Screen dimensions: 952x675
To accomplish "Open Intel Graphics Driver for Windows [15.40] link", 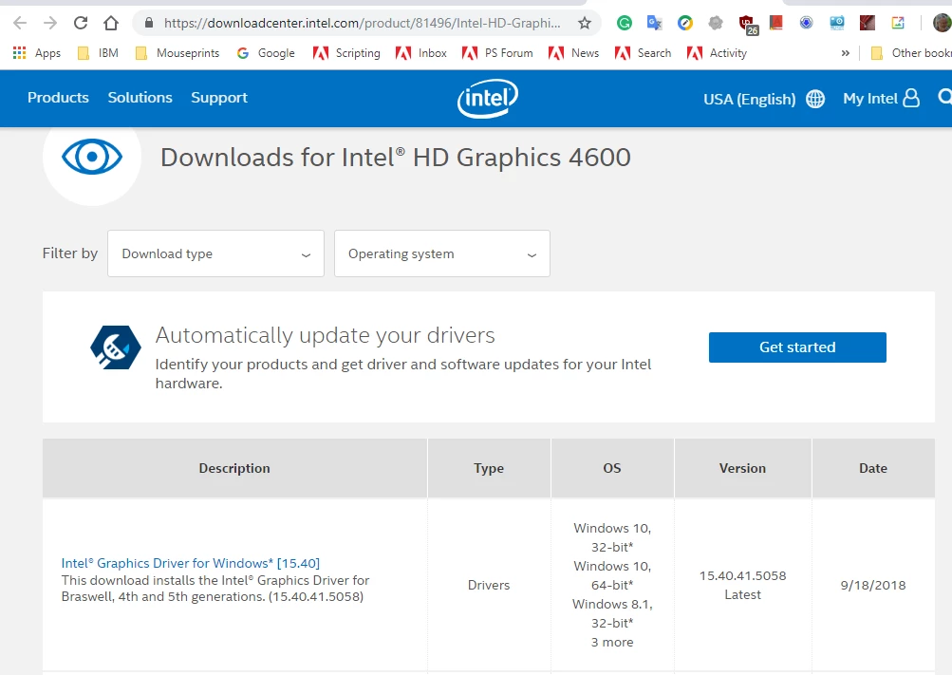I will [191, 563].
